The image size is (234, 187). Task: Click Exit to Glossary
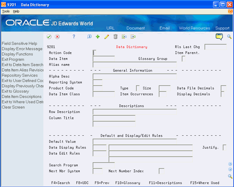15,91
